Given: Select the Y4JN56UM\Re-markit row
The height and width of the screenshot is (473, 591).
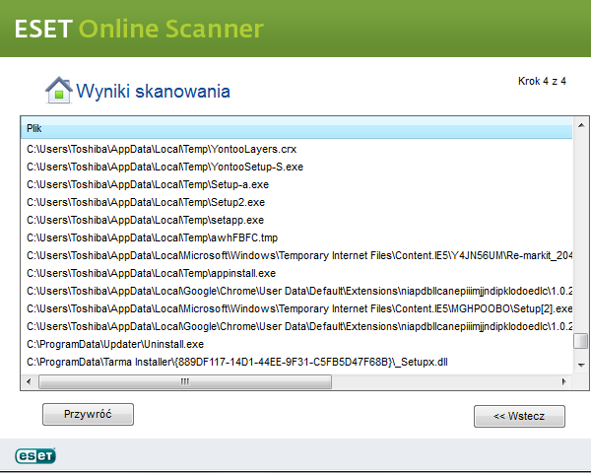Looking at the screenshot, I should click(296, 256).
